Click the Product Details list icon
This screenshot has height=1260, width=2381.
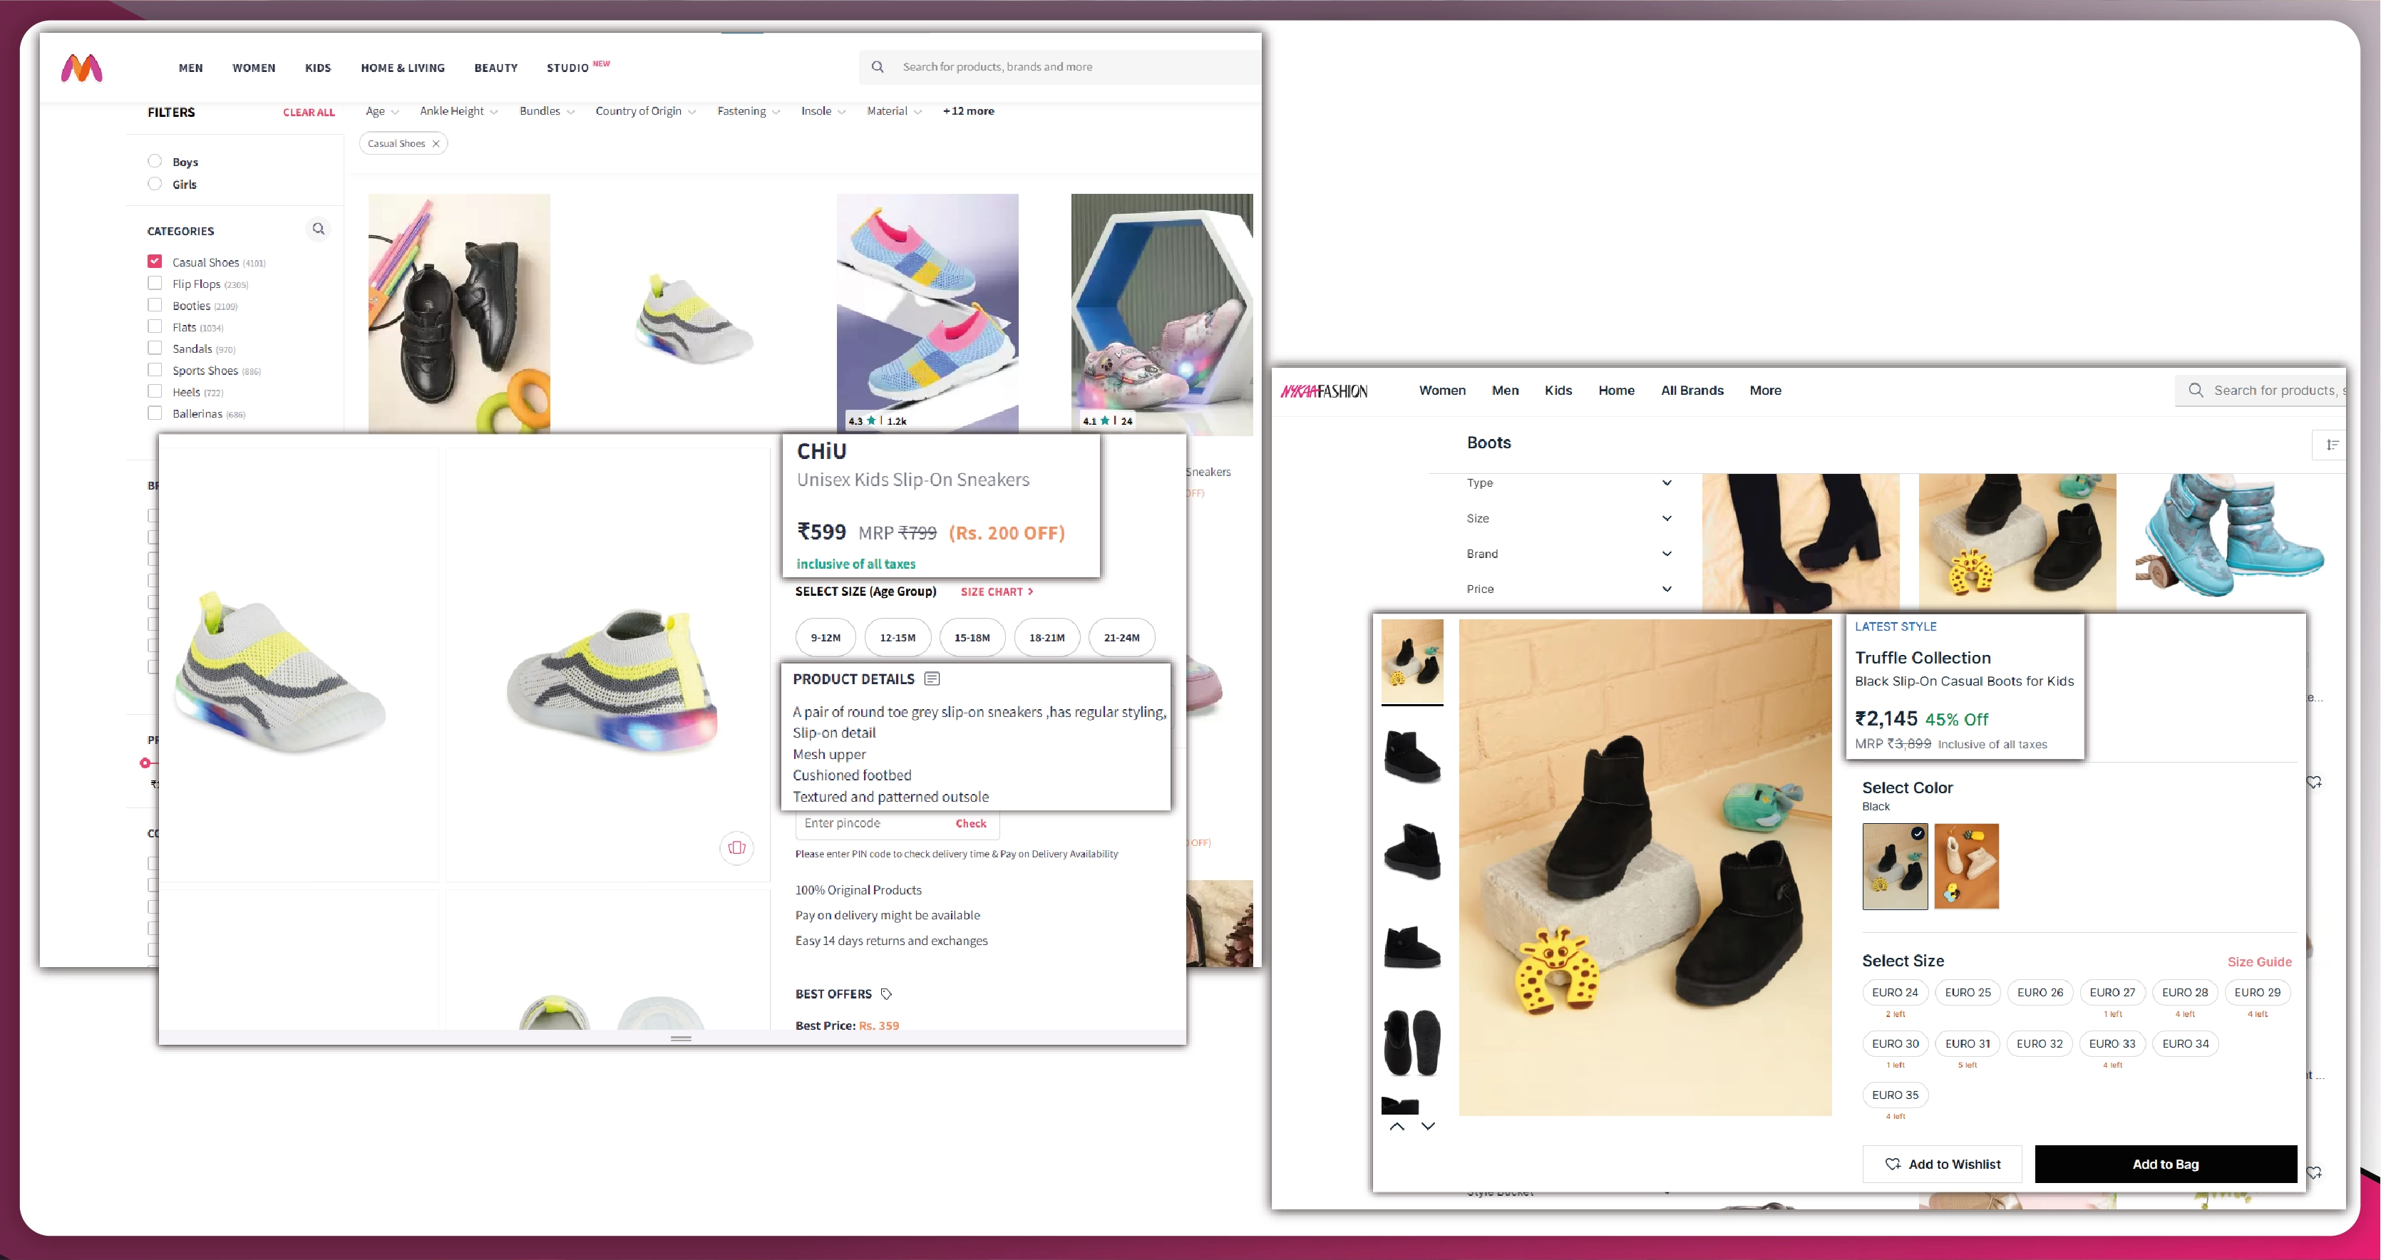pyautogui.click(x=932, y=679)
